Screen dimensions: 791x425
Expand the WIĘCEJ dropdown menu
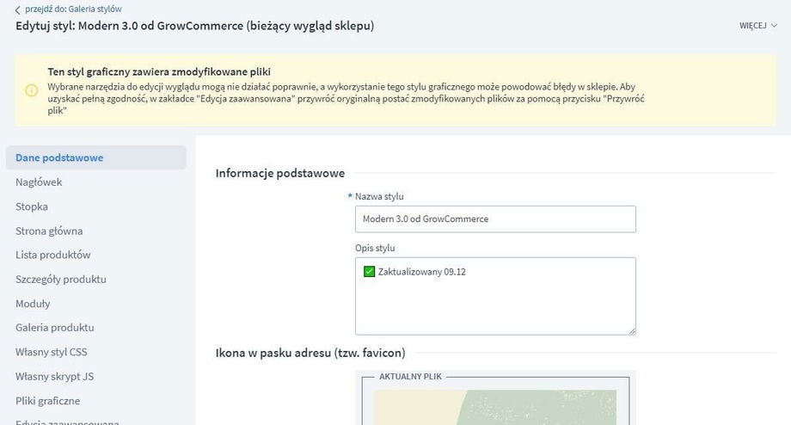757,25
